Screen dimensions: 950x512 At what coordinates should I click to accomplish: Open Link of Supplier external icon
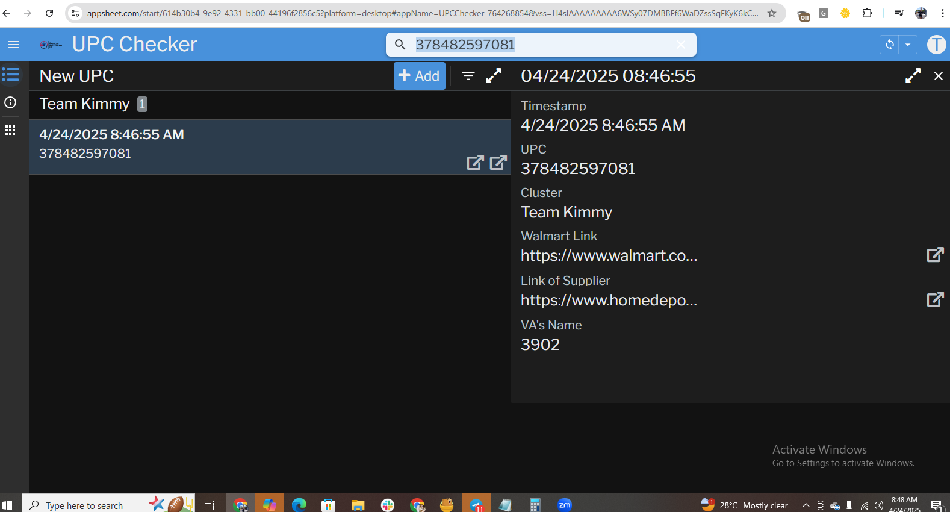coord(934,299)
